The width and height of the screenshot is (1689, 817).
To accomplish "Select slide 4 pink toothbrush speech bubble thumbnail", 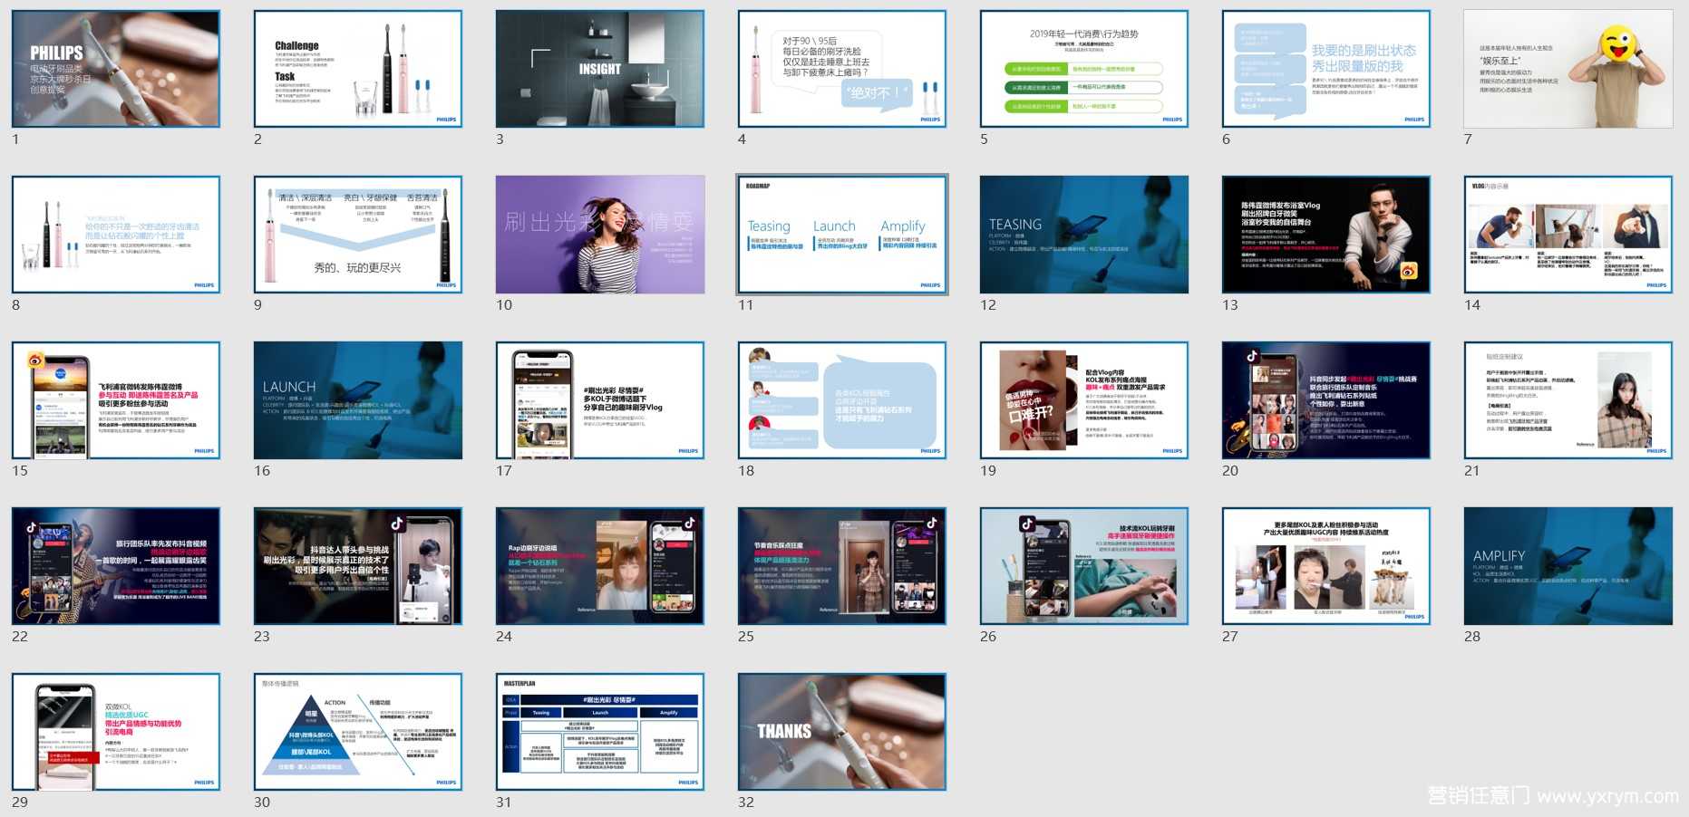I will click(x=842, y=69).
